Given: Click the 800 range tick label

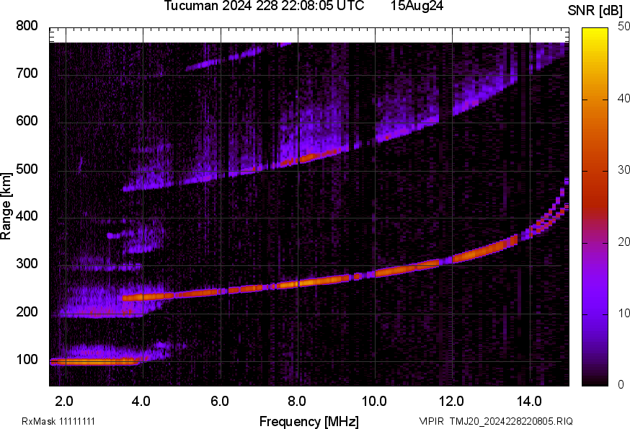Looking at the screenshot, I should [x=27, y=25].
